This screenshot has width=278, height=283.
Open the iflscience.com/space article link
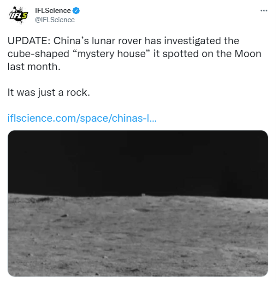tap(82, 118)
